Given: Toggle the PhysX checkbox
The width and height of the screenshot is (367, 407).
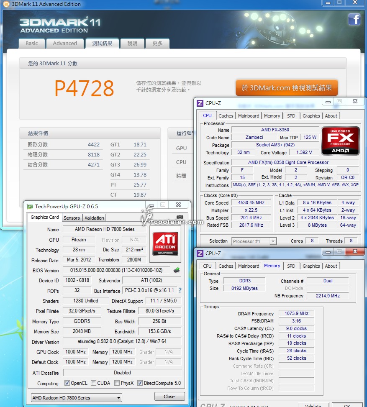Looking at the screenshot, I should click(117, 383).
